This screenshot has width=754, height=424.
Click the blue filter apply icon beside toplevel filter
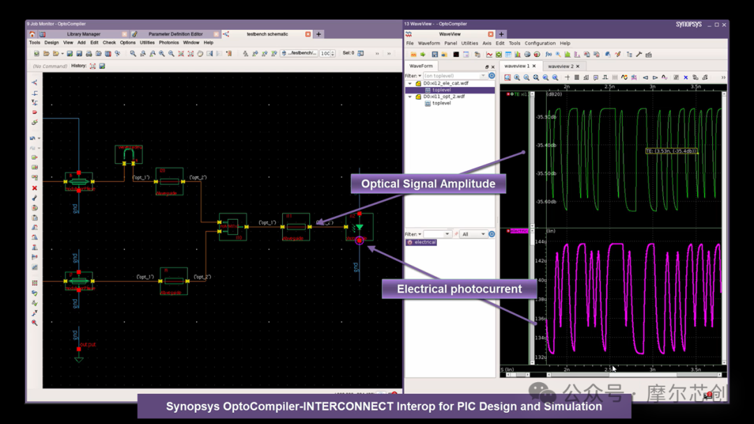(491, 76)
